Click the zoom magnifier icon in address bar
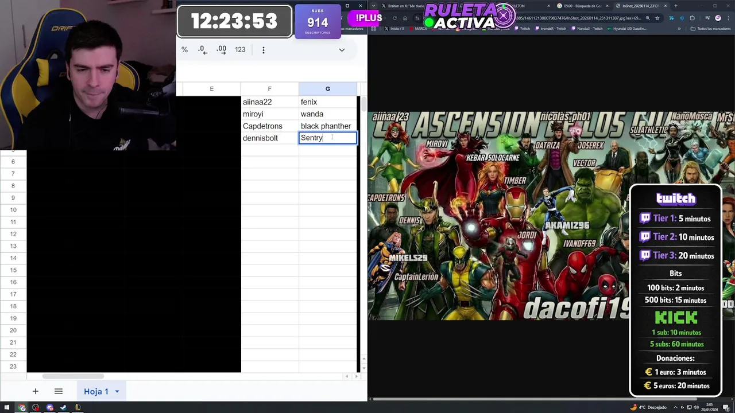Image resolution: width=735 pixels, height=413 pixels. pyautogui.click(x=648, y=18)
